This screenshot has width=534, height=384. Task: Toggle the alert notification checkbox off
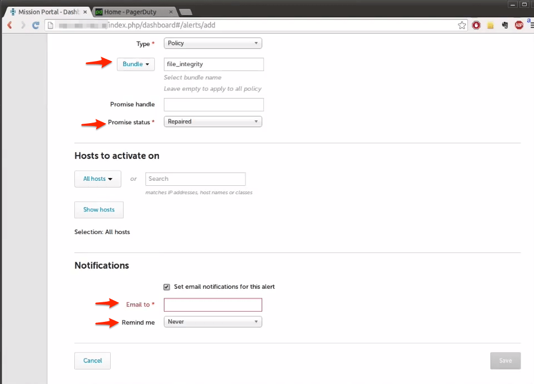(x=166, y=287)
